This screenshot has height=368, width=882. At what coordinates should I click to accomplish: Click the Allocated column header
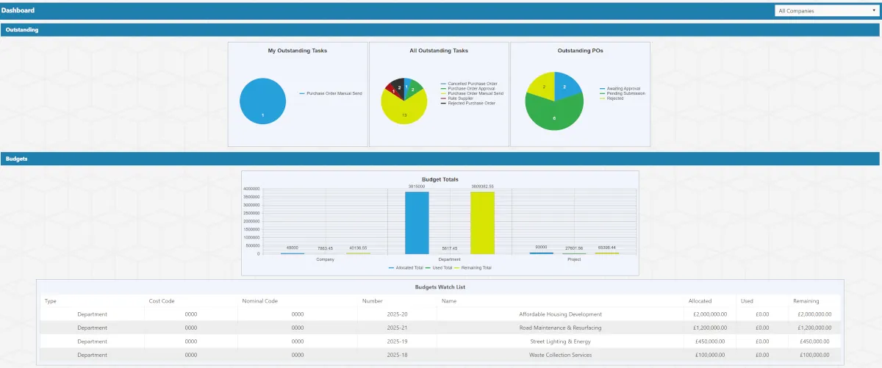(x=700, y=300)
